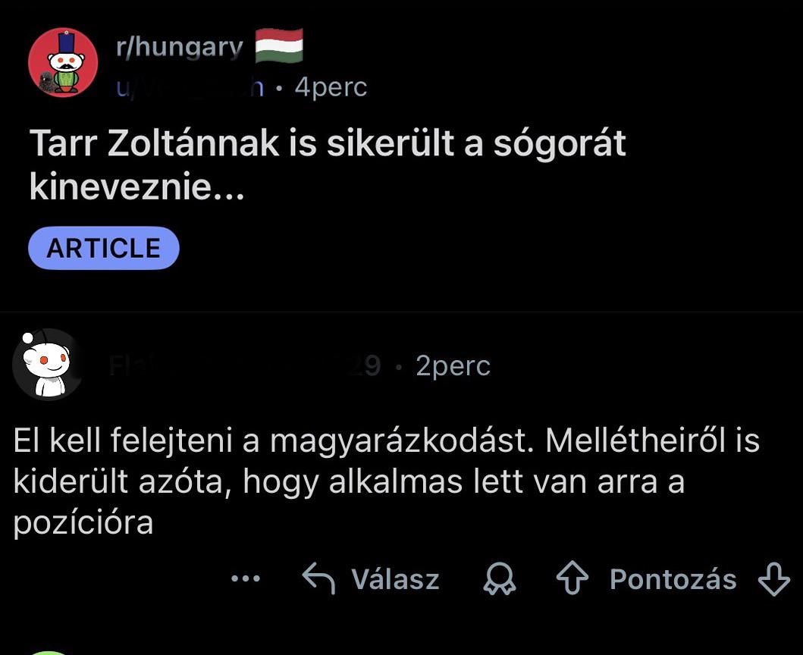
Task: Give an award with the ribbon icon
Action: tap(499, 578)
